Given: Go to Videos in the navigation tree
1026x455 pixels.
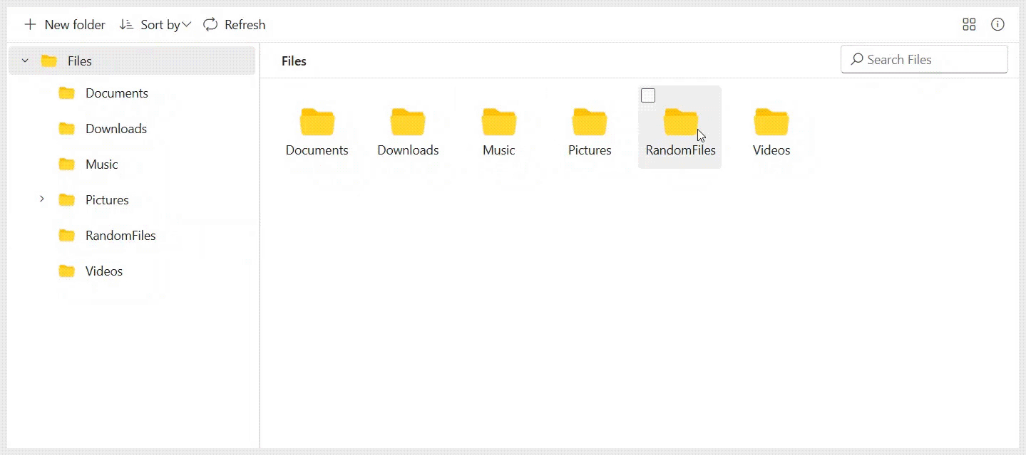Looking at the screenshot, I should click(x=103, y=271).
